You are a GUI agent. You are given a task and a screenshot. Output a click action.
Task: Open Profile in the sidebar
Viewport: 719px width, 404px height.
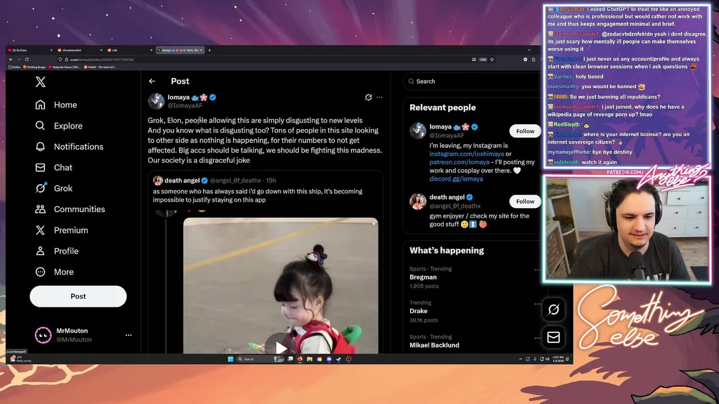tap(57, 251)
